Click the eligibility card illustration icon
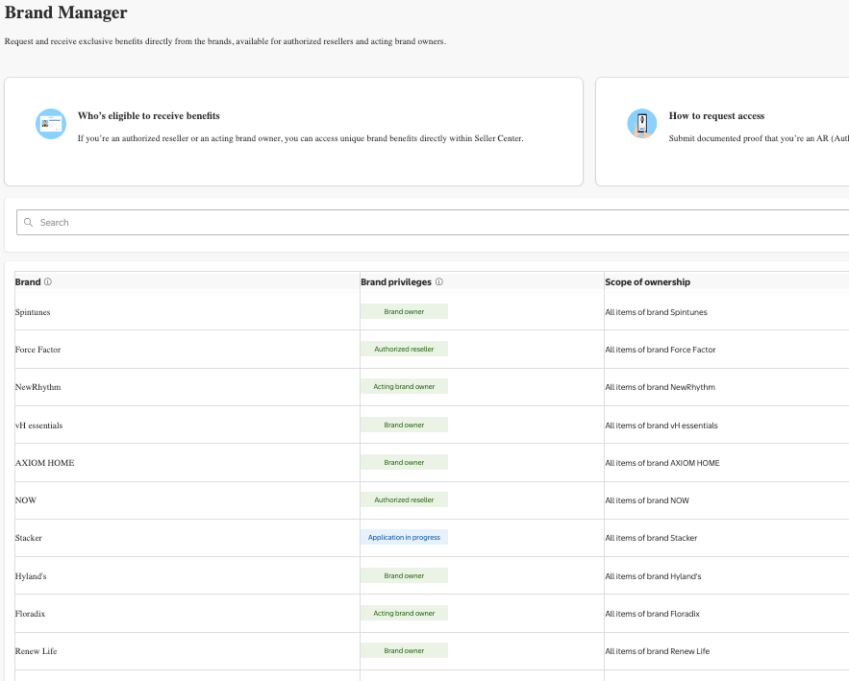The width and height of the screenshot is (849, 681). (x=51, y=124)
